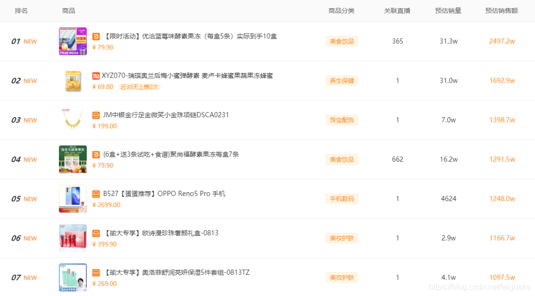Screen dimensions: 535x296
Task: Click the shop icon beside OPPO Reno5 Pro
Action: point(96,194)
